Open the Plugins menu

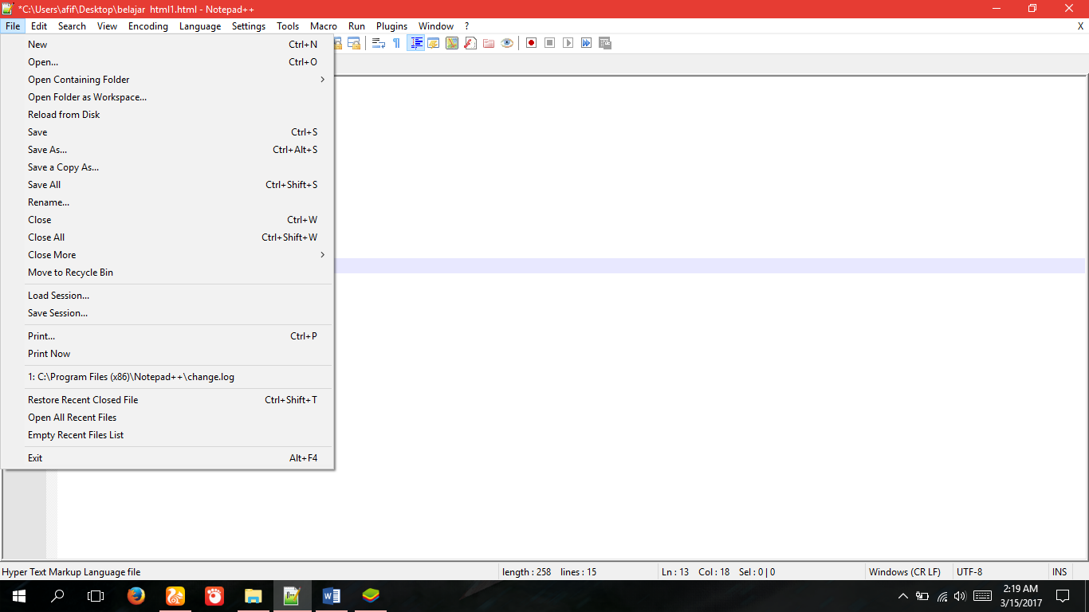[391, 26]
